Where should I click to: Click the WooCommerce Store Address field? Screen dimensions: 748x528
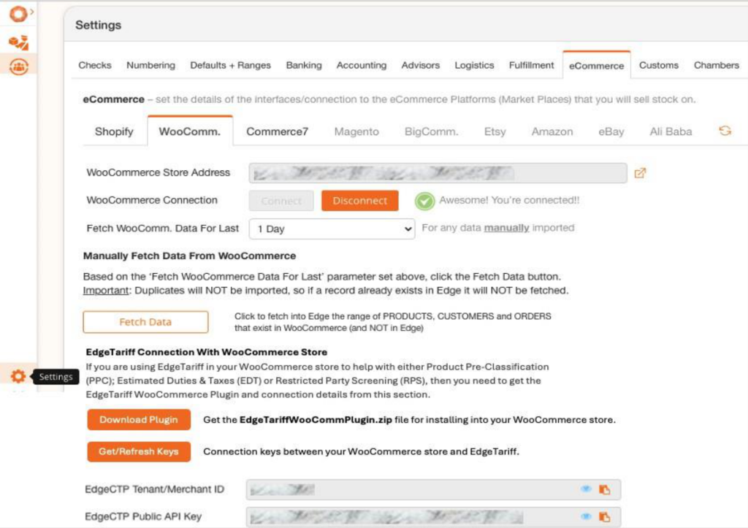pyautogui.click(x=437, y=173)
